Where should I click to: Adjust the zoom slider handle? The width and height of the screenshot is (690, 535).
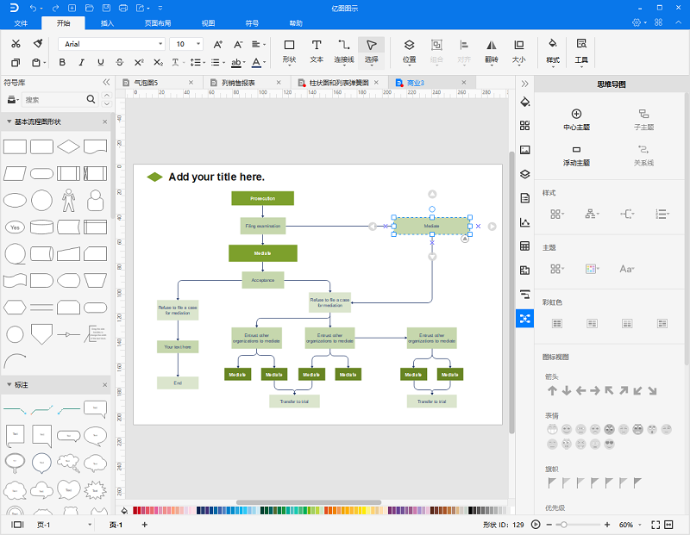[564, 525]
